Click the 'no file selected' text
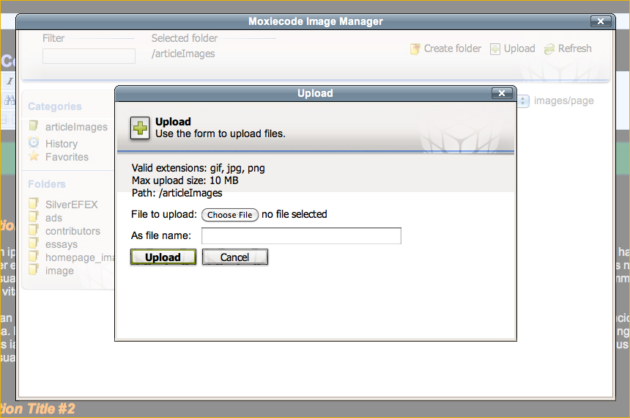This screenshot has height=418, width=630. [x=294, y=214]
